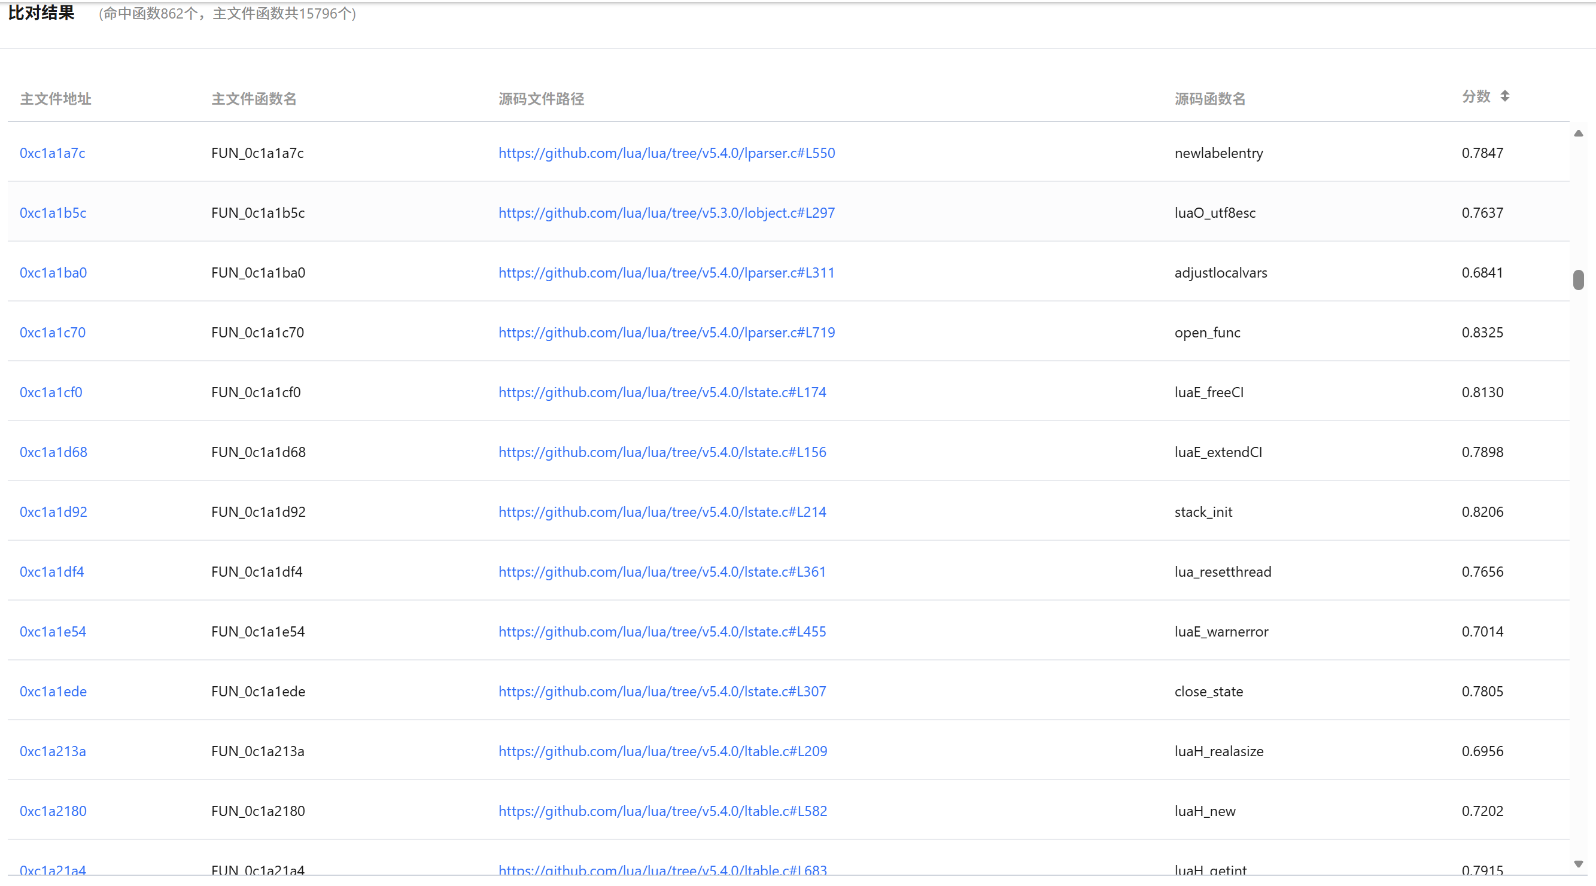The image size is (1596, 886).
Task: Select the luaH_realasize function name cell
Action: [x=1218, y=751]
